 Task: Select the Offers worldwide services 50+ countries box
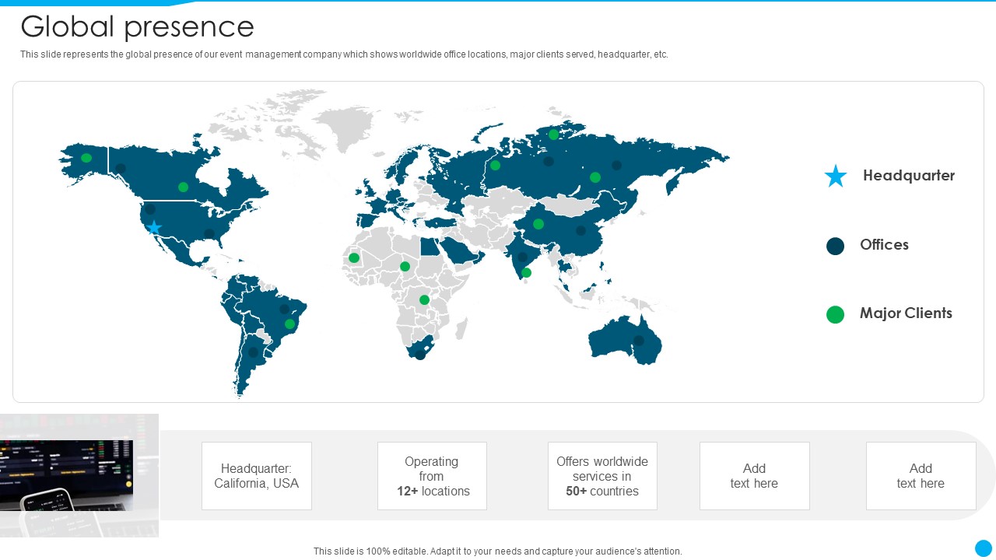click(x=602, y=476)
